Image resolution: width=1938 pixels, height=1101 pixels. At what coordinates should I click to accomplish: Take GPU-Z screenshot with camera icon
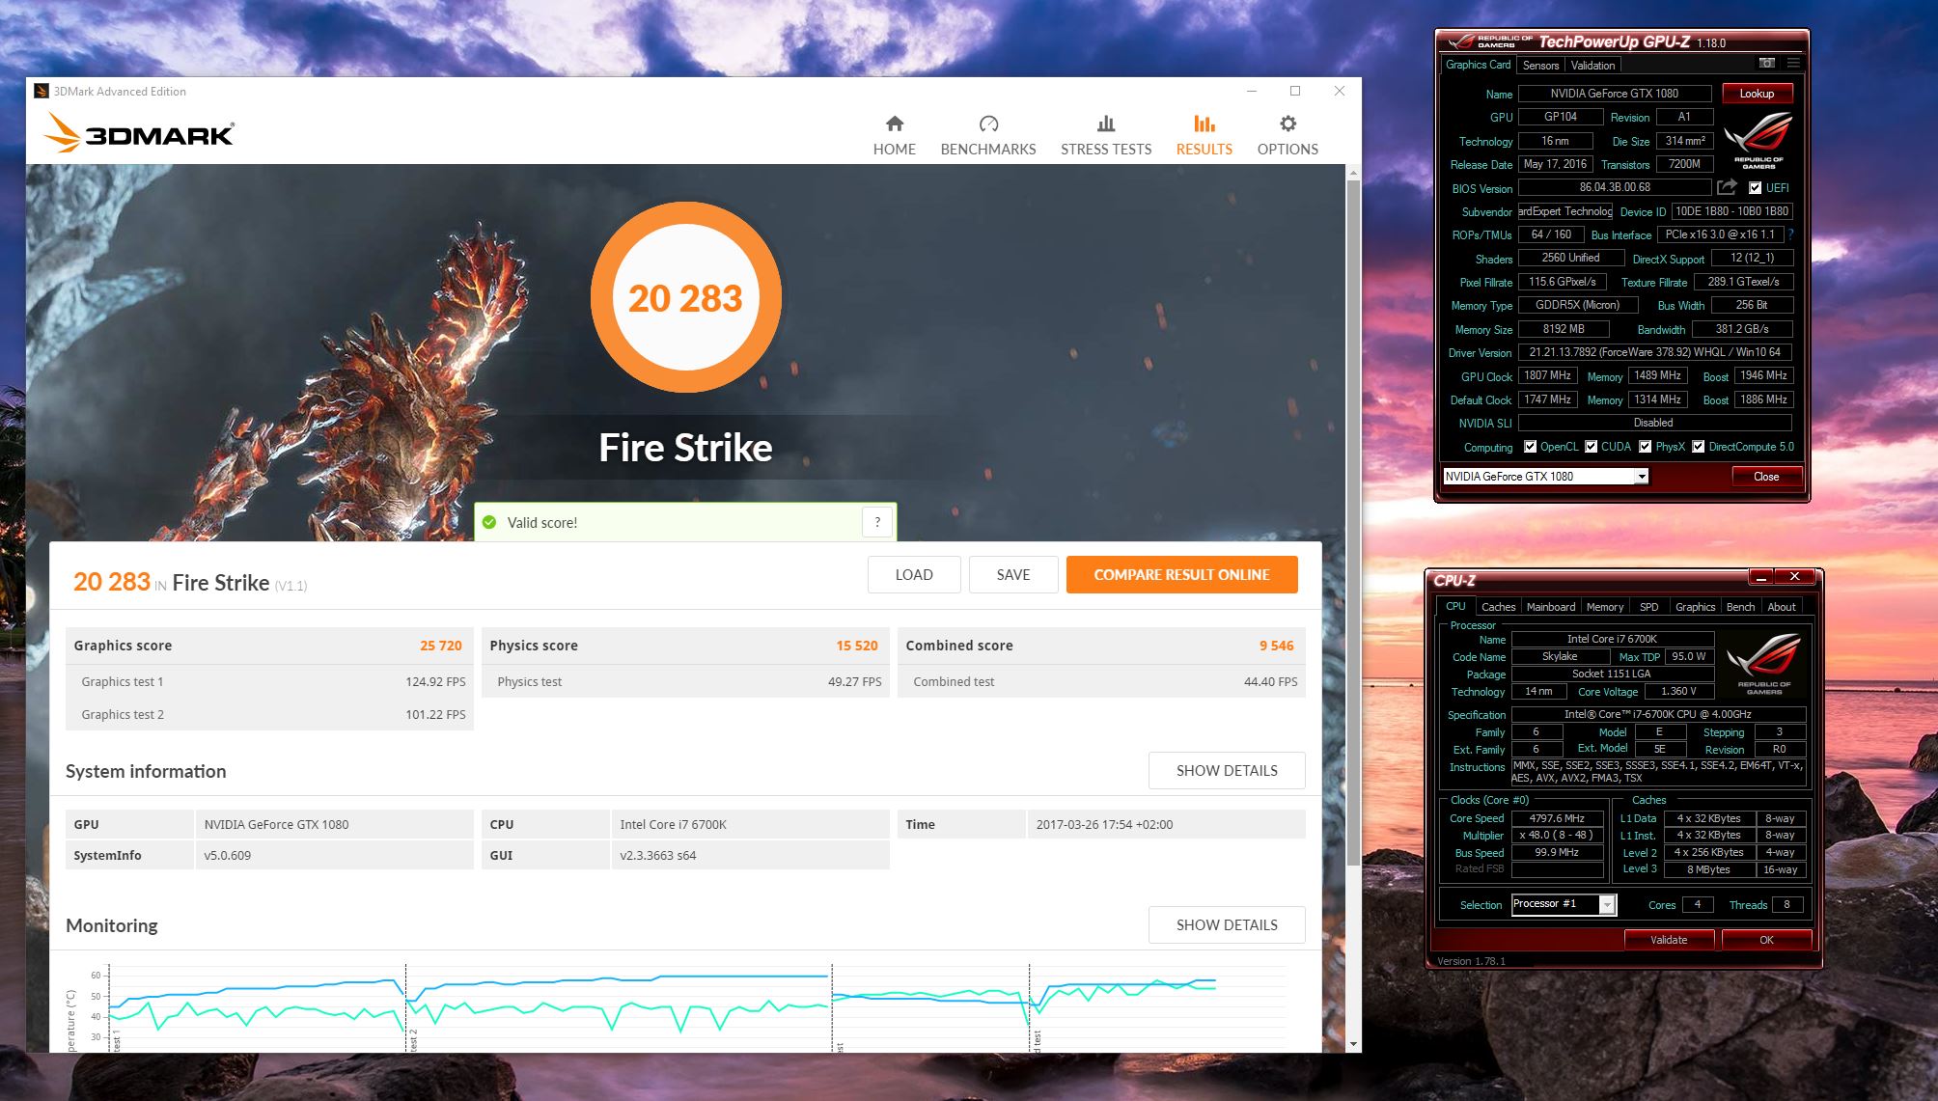[1766, 64]
